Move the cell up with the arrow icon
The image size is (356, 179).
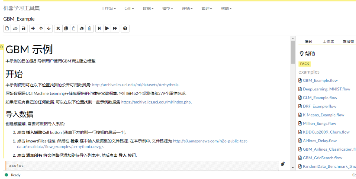click(x=41, y=29)
